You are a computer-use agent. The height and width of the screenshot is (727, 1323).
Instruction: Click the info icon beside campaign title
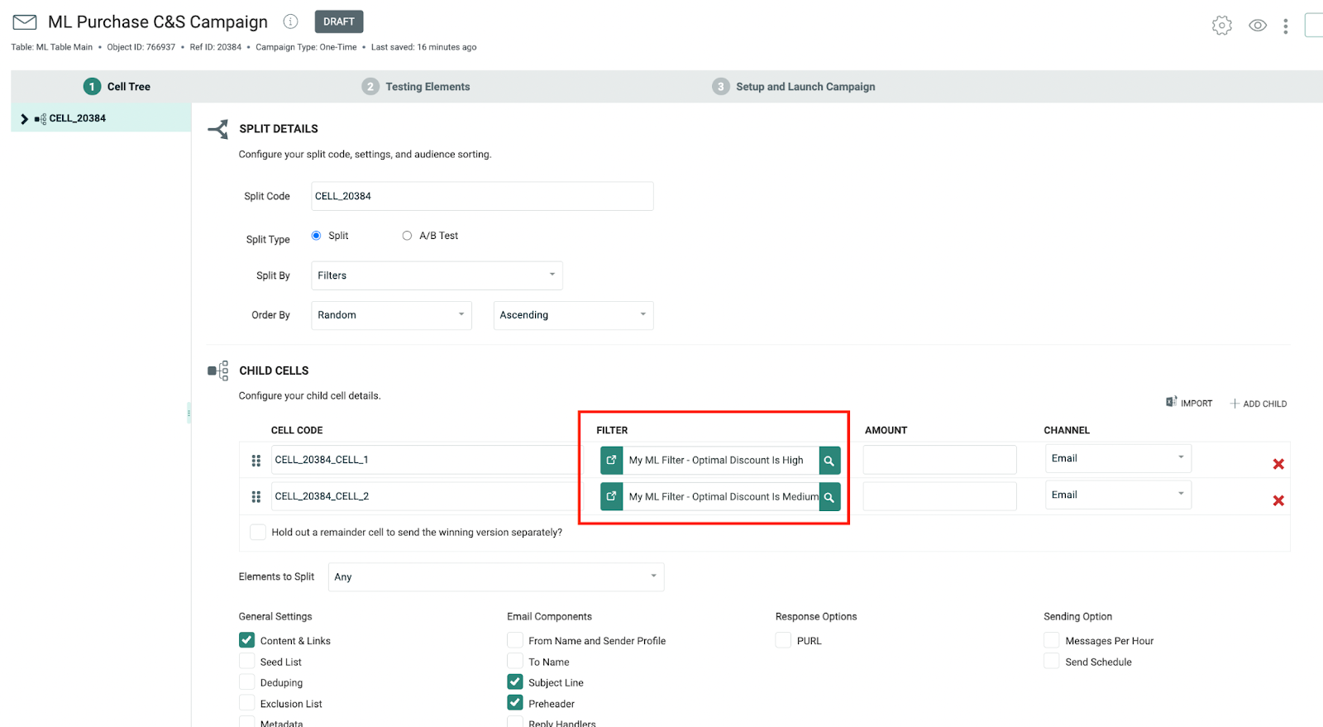tap(290, 22)
